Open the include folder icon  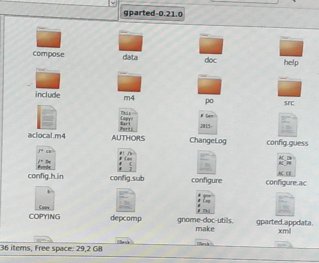point(48,79)
